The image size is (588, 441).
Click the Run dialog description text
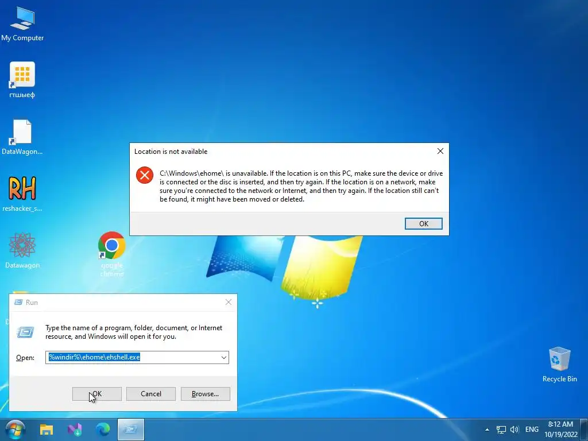tap(134, 332)
